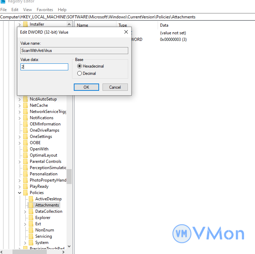The height and width of the screenshot is (254, 255).
Task: Select the Hexadecimal base option
Action: pyautogui.click(x=80, y=66)
